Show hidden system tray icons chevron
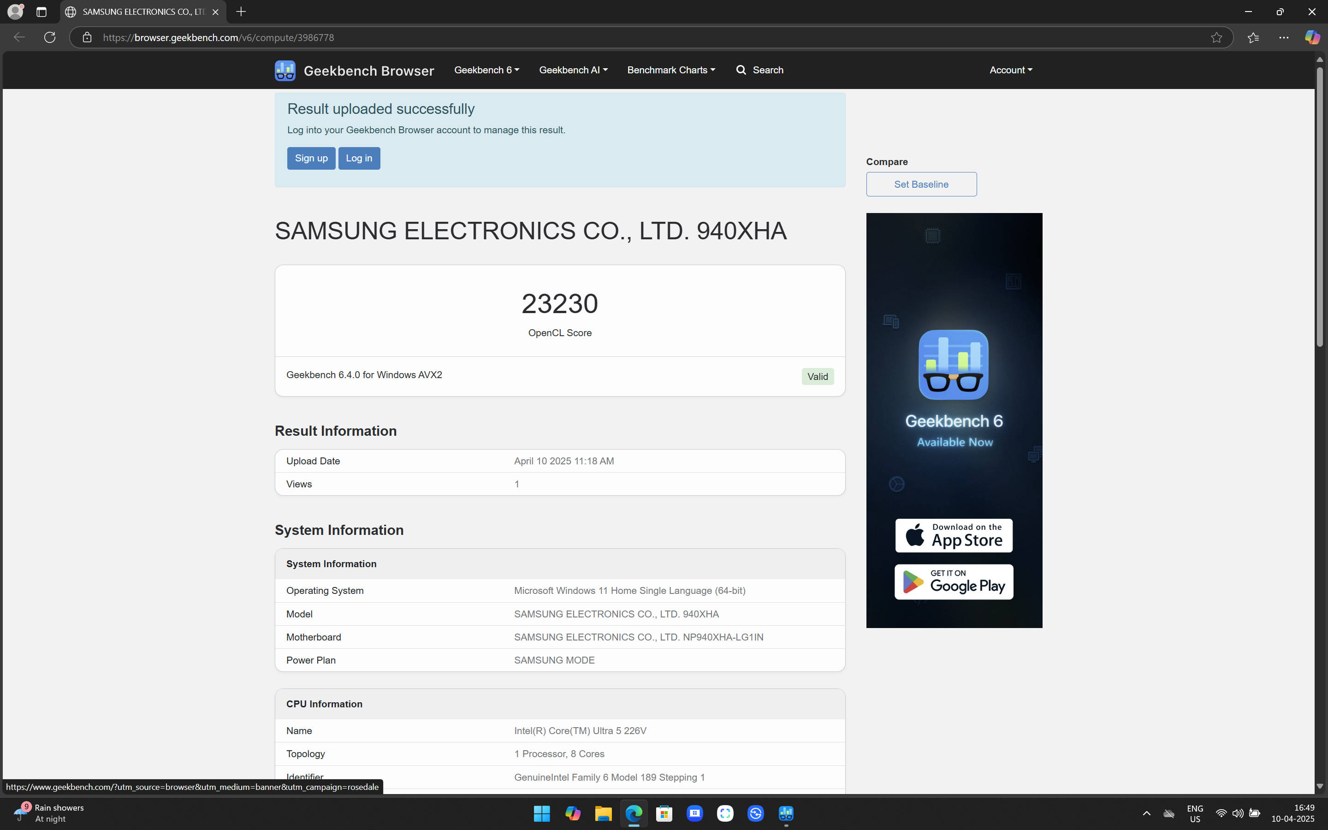Viewport: 1328px width, 830px height. (1146, 813)
